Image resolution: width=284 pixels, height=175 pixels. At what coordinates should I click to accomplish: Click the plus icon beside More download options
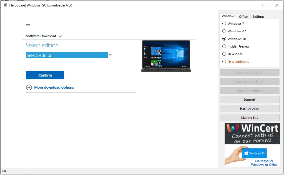click(29, 87)
